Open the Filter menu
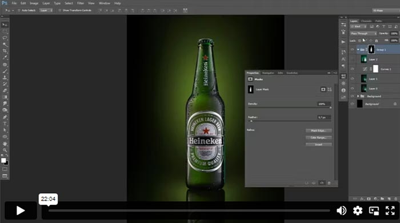Screen dimensions: 400x223 click(81, 3)
